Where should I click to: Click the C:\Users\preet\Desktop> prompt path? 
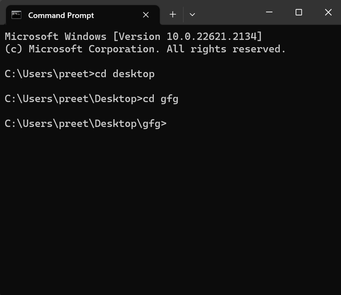point(71,99)
